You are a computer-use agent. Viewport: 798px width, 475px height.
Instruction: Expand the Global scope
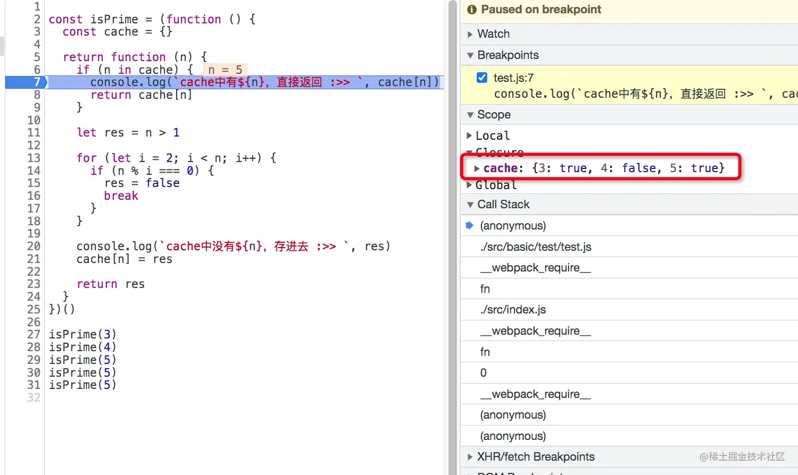click(x=469, y=185)
